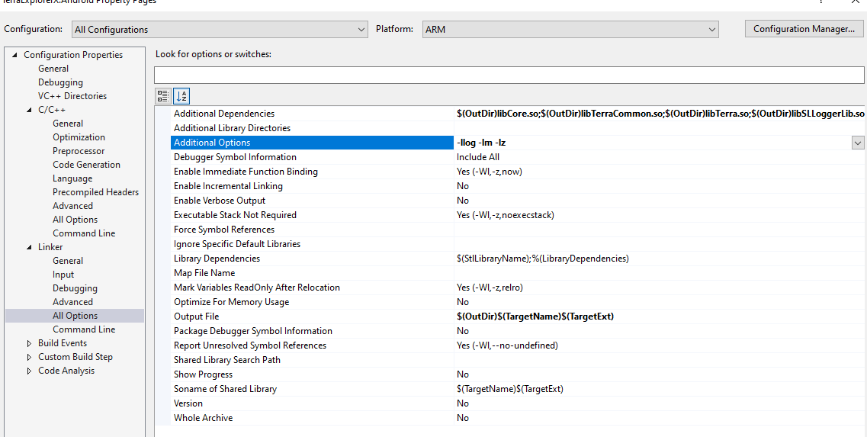Viewport: 867px width, 437px height.
Task: Select Executable Stack Not Required property
Action: [235, 214]
